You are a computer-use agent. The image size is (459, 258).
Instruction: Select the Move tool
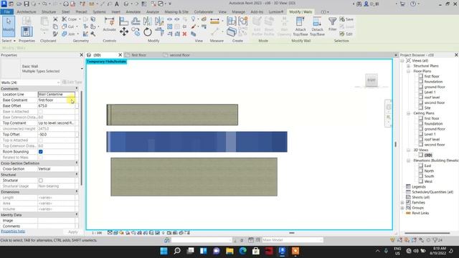124,32
